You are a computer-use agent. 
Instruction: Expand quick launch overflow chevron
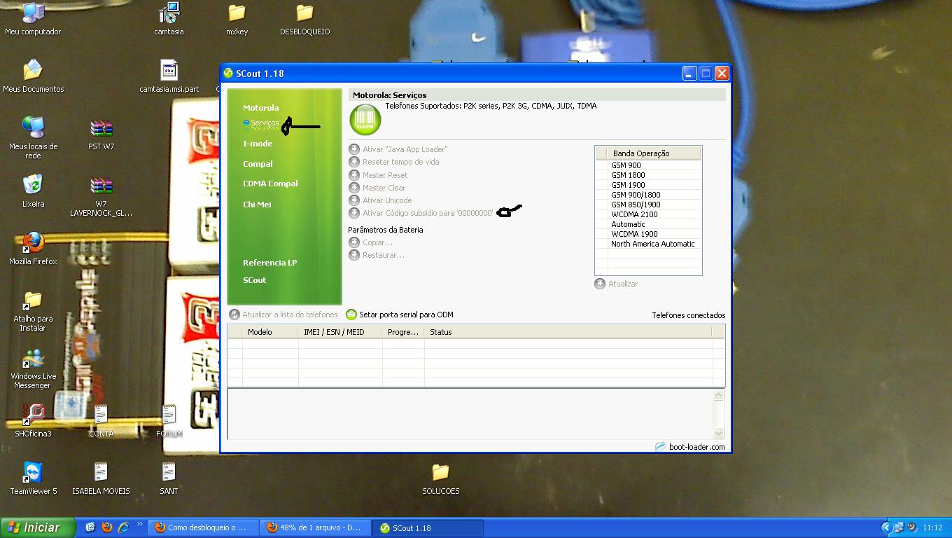pos(140,524)
